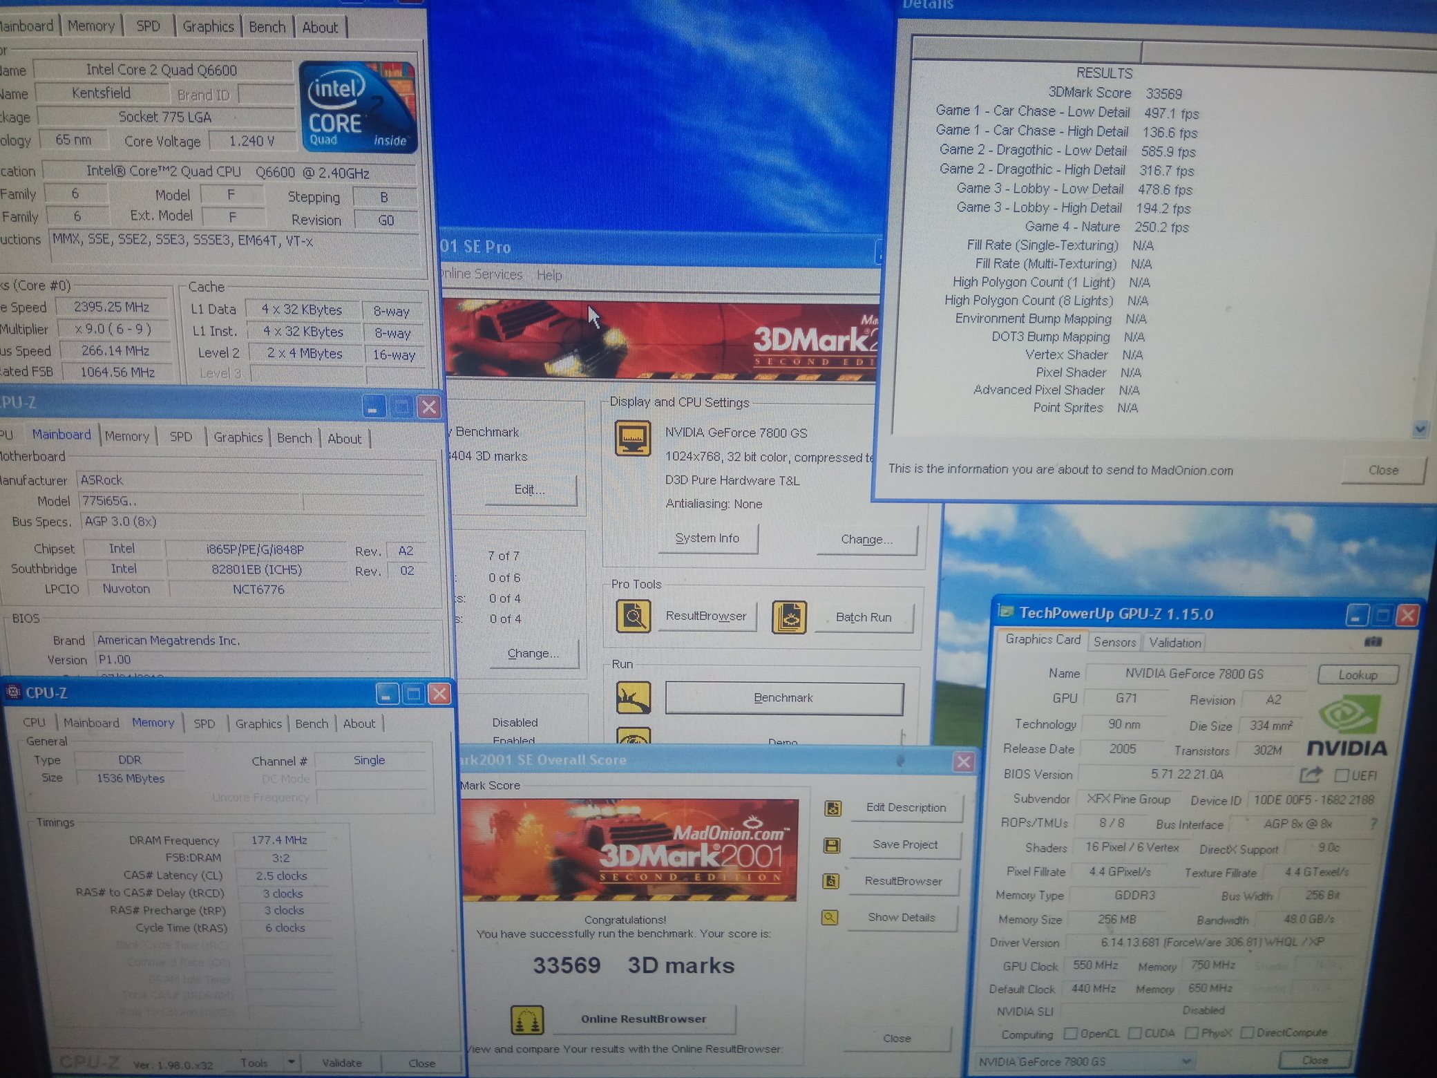The height and width of the screenshot is (1078, 1437).
Task: Toggle the DirectCompute checkbox
Action: [1247, 1032]
